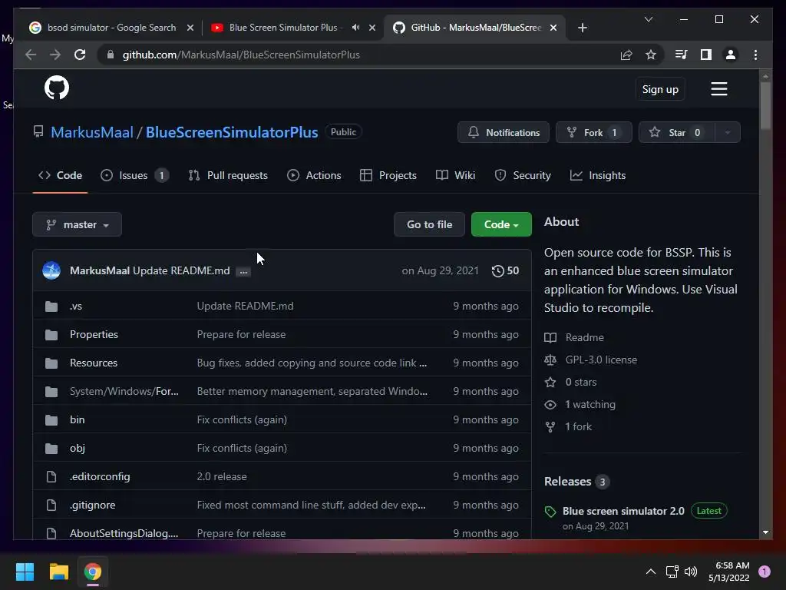Image resolution: width=786 pixels, height=590 pixels.
Task: Open the Resources folder
Action: [93, 363]
